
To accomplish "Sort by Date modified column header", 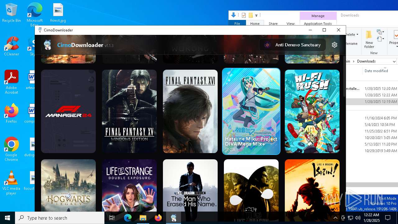I will [x=376, y=71].
